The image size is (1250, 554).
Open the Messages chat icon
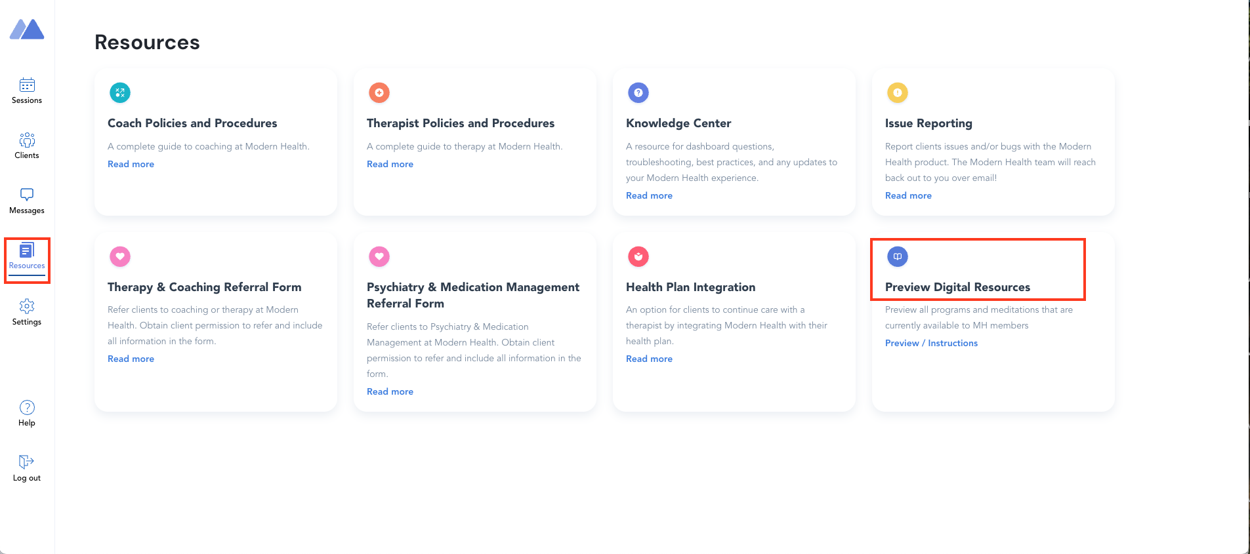27,195
